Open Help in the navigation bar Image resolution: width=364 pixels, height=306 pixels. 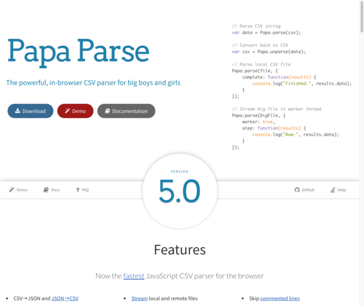pos(338,190)
